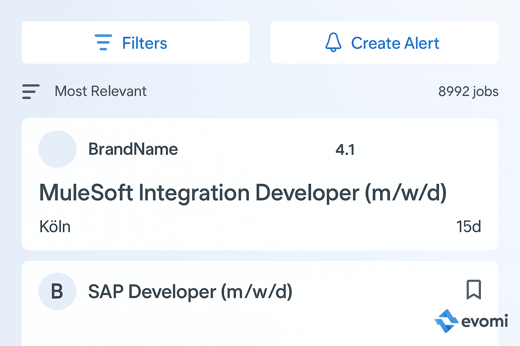Open the sort icon next to Most Relevant
This screenshot has width=520, height=346.
31,92
